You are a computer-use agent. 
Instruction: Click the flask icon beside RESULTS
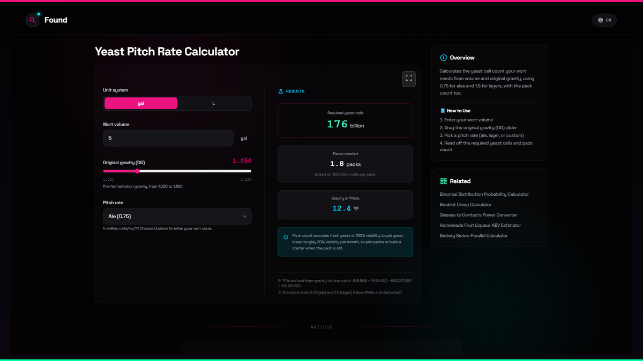(280, 91)
